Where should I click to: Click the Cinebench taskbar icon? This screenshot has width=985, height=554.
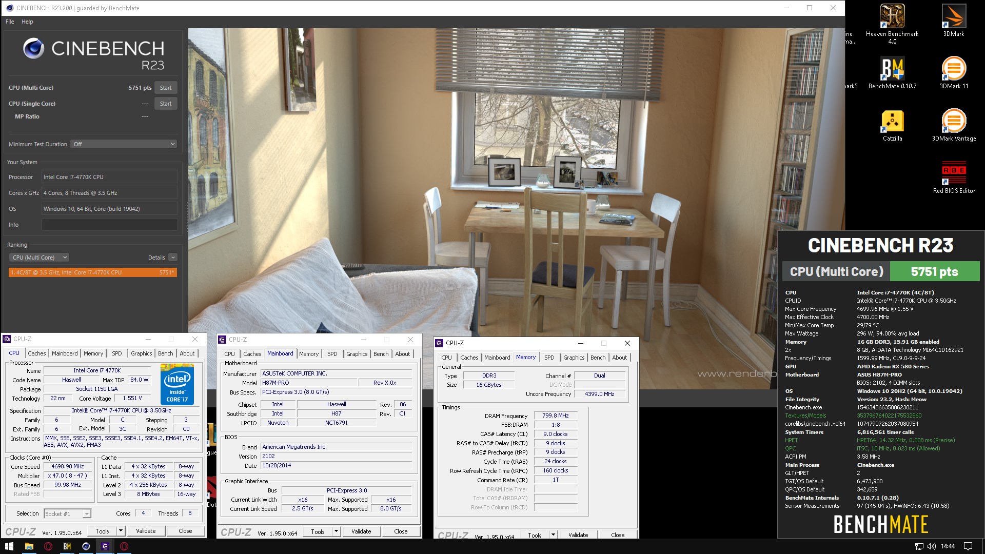pyautogui.click(x=86, y=546)
